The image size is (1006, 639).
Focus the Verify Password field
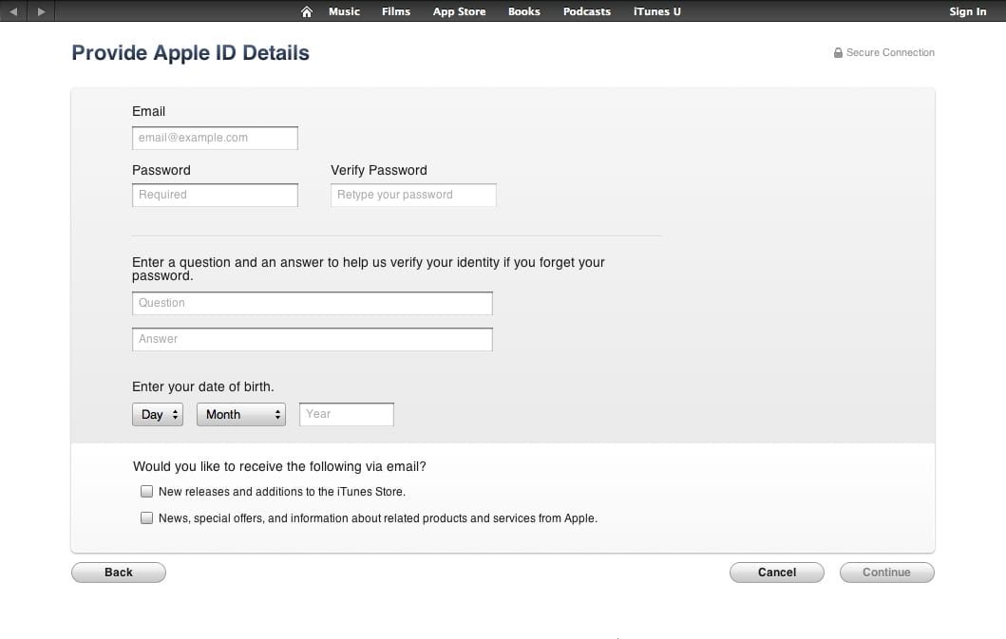(413, 195)
